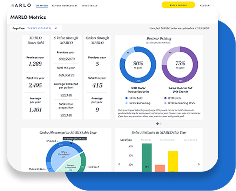Select the first Partner Pricing carousel dot
Viewport: 236px width, 191px height.
click(x=157, y=124)
